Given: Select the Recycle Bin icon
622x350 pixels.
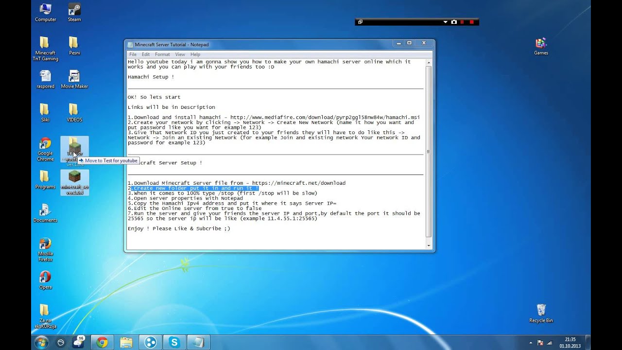Looking at the screenshot, I should tap(541, 313).
